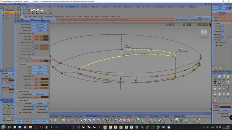The image size is (232, 130).
Task: Click the U Degree slider
Action: (44, 61)
